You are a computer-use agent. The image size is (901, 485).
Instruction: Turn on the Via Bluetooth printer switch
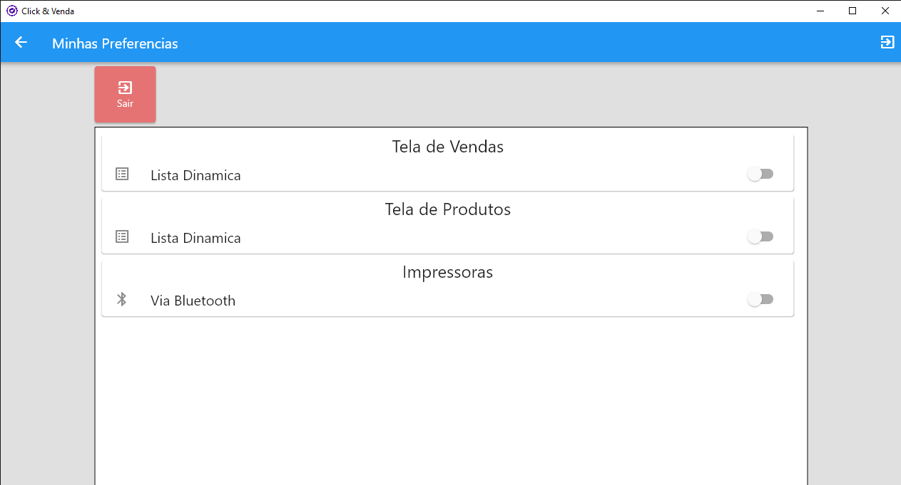tap(760, 299)
